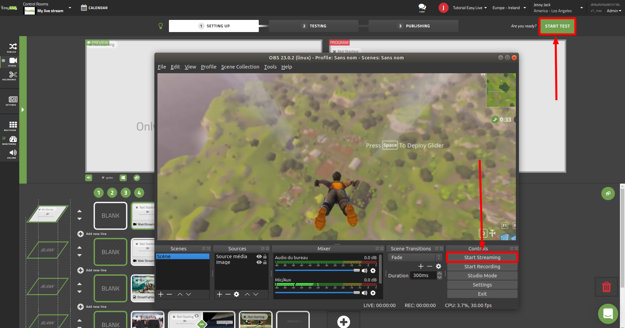Add a scene transition with plus icon

coord(421,266)
